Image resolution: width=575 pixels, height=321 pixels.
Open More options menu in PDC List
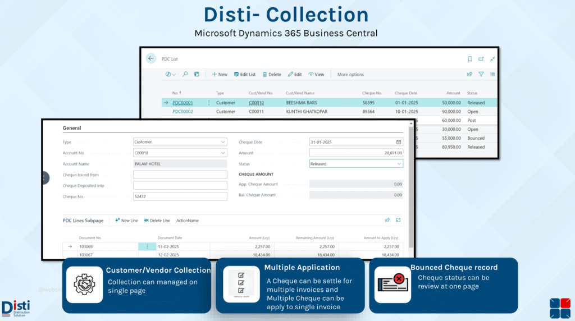click(350, 74)
